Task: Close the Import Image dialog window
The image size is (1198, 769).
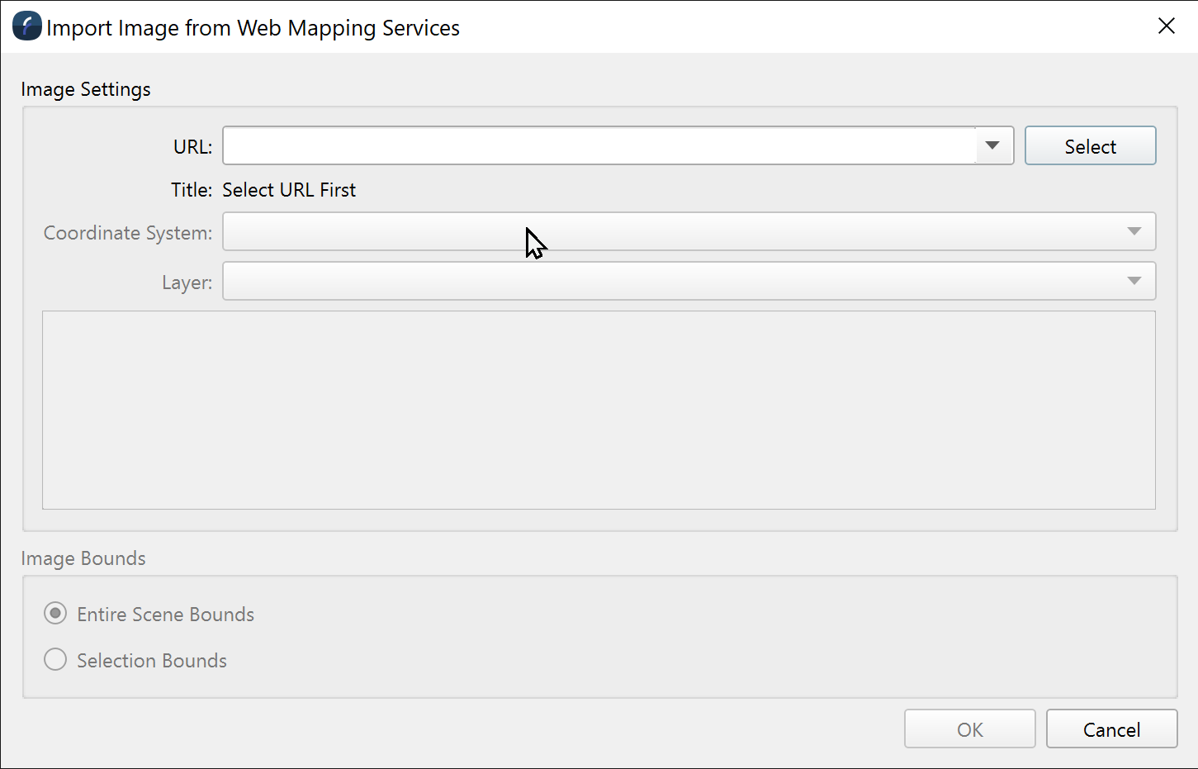Action: pyautogui.click(x=1166, y=26)
